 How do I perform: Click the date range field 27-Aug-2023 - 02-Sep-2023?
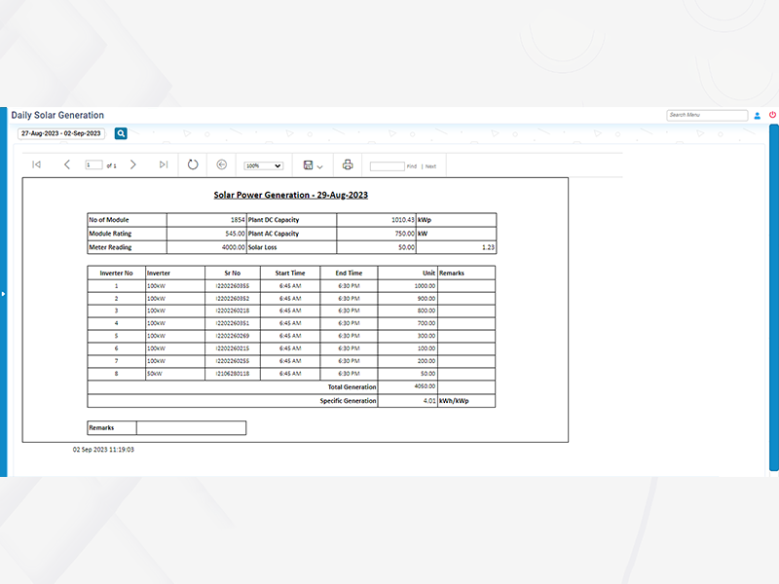click(61, 133)
